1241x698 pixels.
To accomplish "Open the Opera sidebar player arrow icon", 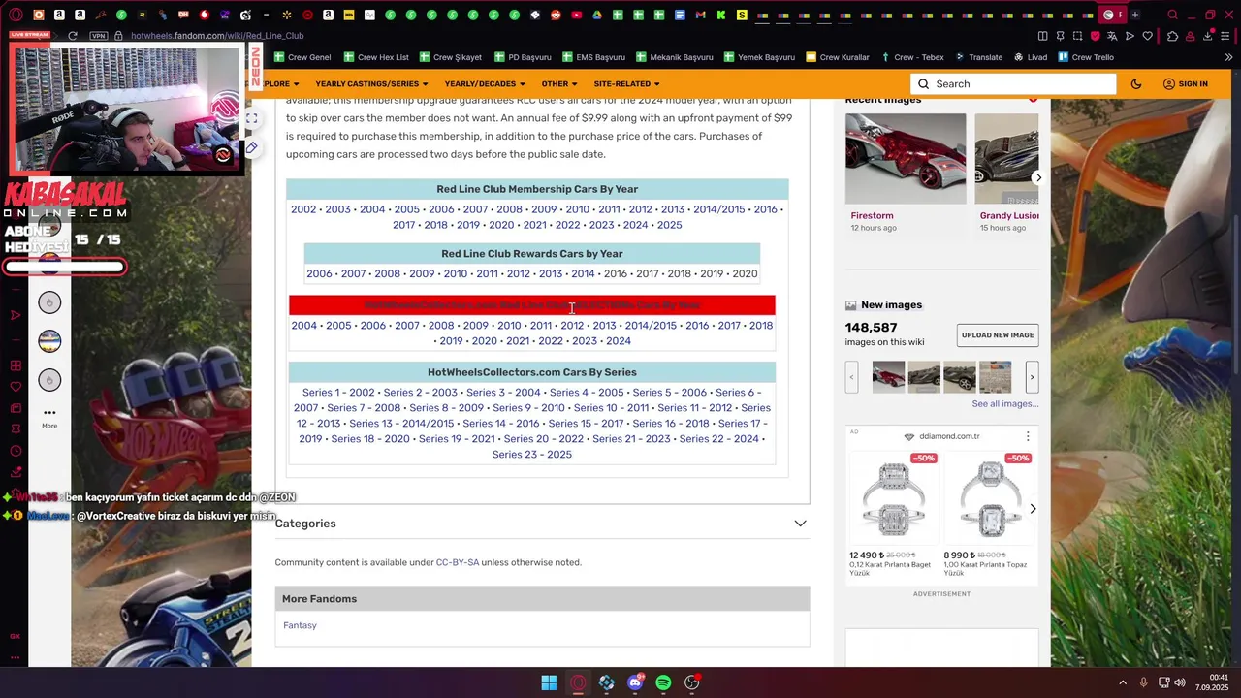I will [x=16, y=315].
